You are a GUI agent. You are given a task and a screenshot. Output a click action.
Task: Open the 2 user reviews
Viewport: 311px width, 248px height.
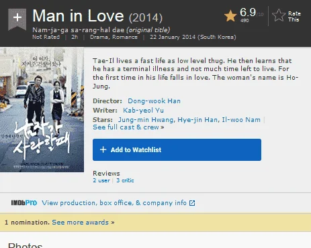pyautogui.click(x=101, y=180)
